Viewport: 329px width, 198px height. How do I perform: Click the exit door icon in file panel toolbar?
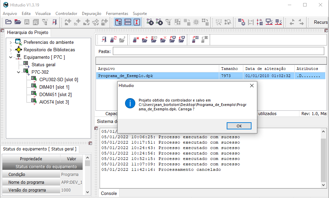[x=104, y=39]
